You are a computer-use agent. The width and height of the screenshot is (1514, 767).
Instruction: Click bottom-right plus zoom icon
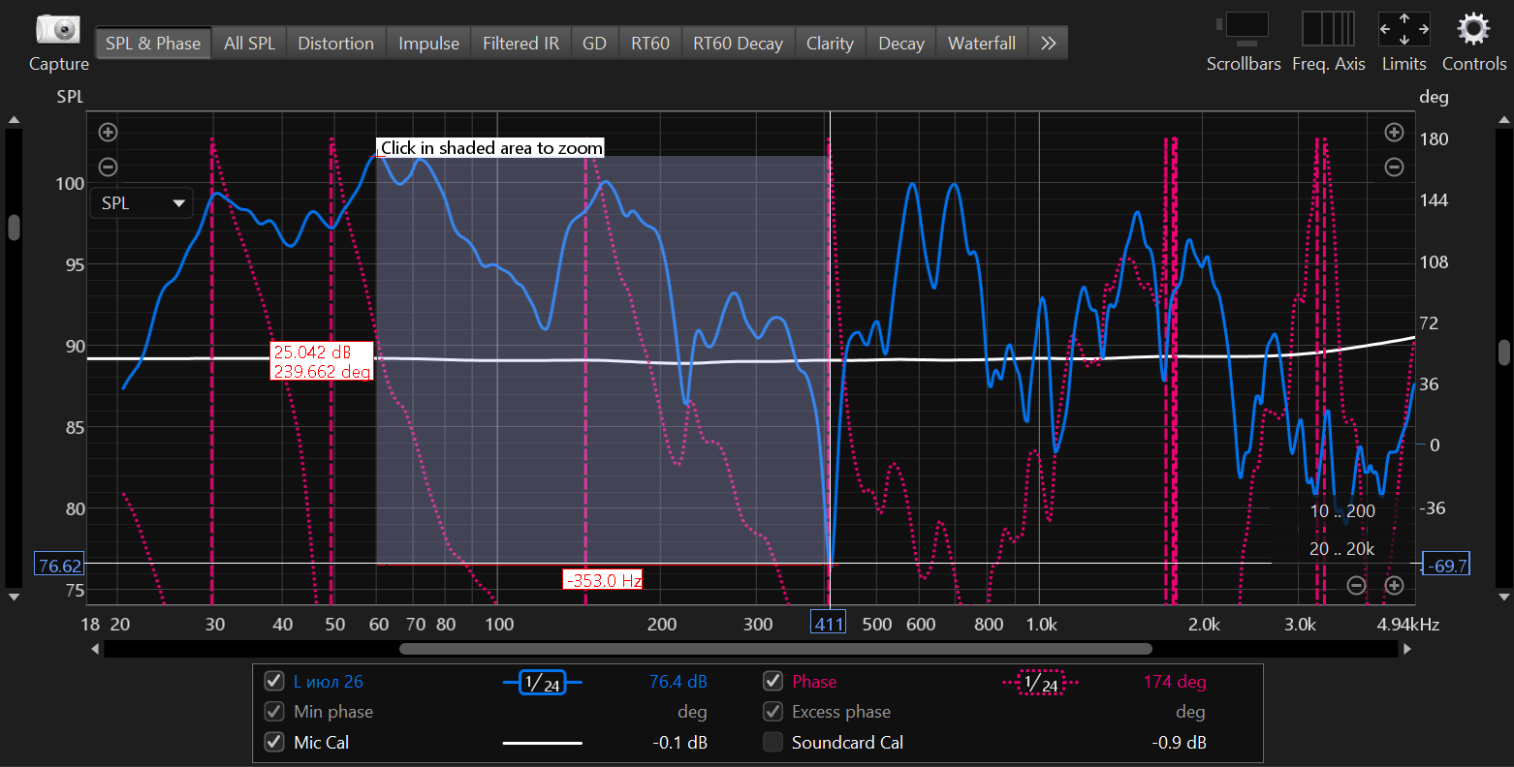click(1394, 585)
